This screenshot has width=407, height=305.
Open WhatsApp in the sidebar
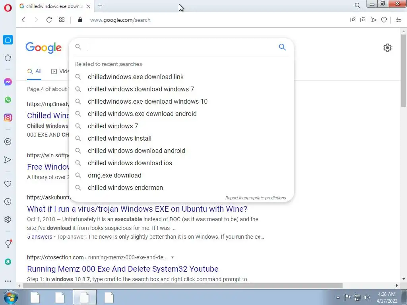[x=8, y=100]
